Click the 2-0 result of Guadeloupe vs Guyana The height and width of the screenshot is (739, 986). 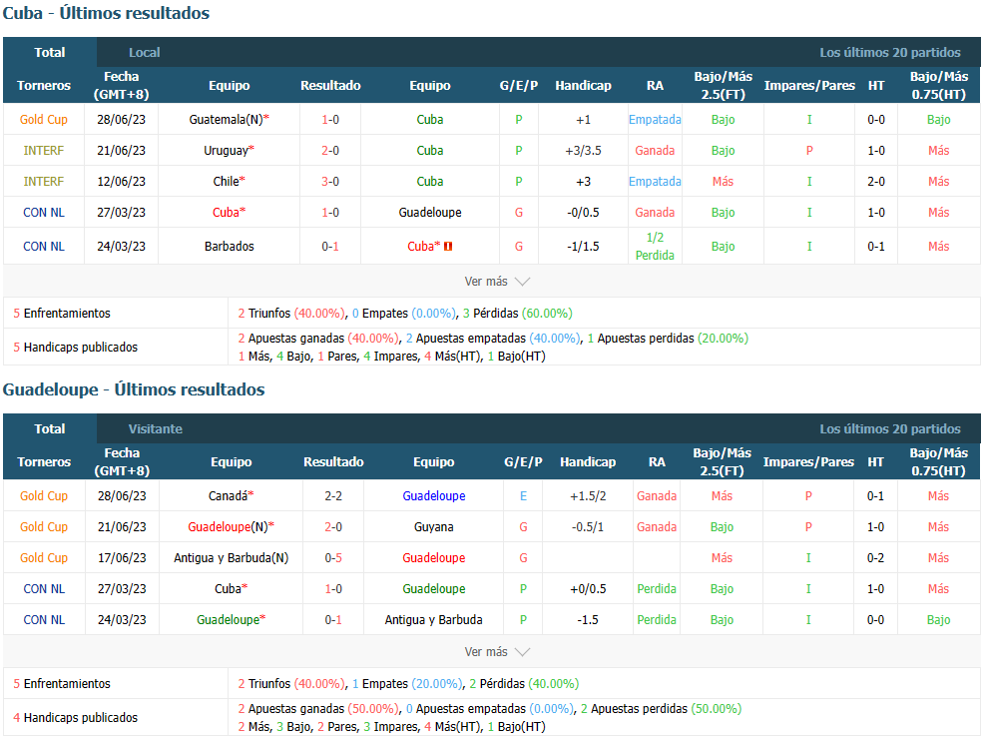333,526
